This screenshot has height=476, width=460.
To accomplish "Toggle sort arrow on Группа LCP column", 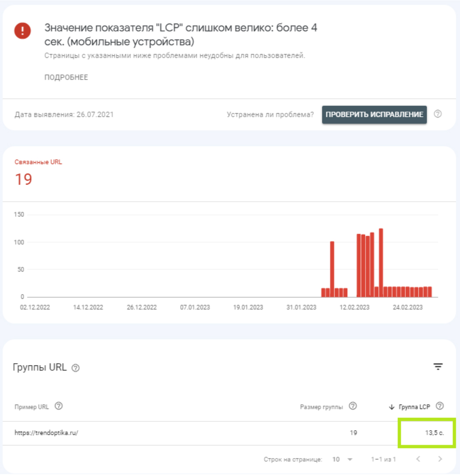I will pos(391,407).
